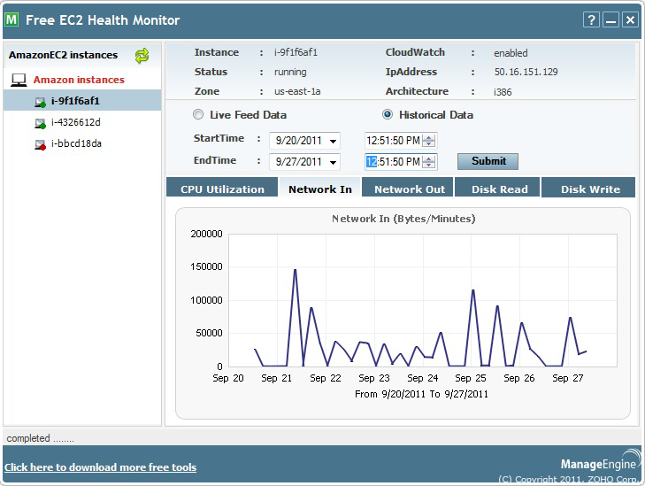This screenshot has height=486, width=645.
Task: Open the EndTime date dropdown
Action: click(x=334, y=162)
